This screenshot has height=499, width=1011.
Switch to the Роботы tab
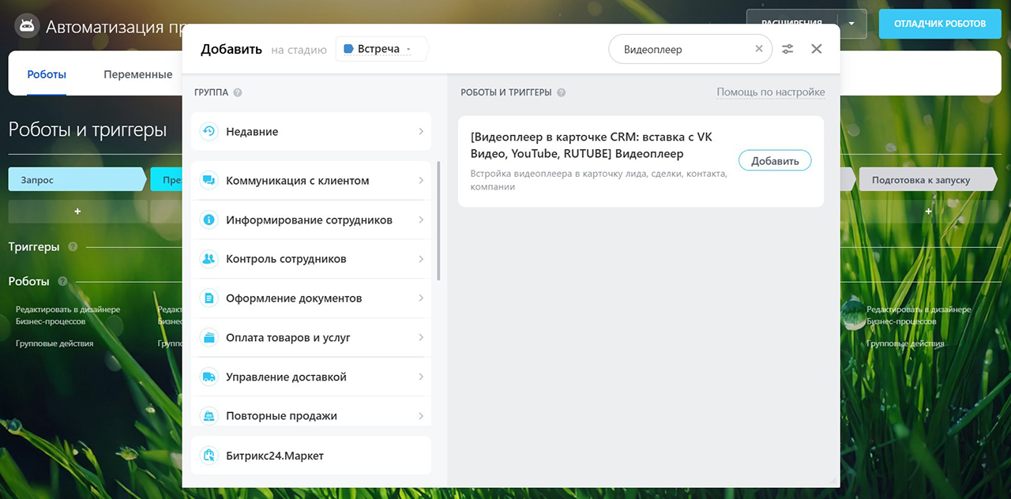[x=47, y=74]
